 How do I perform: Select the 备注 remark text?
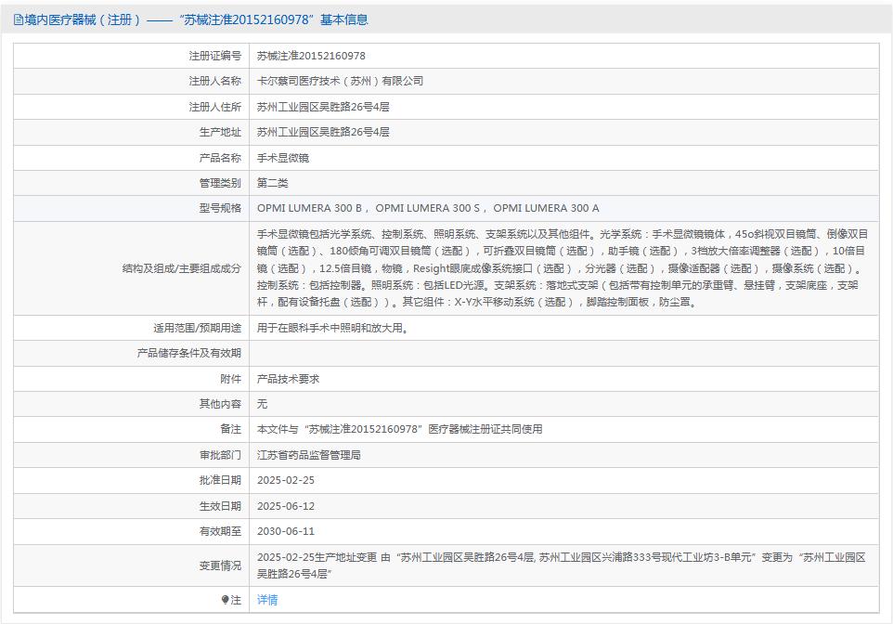[x=399, y=429]
